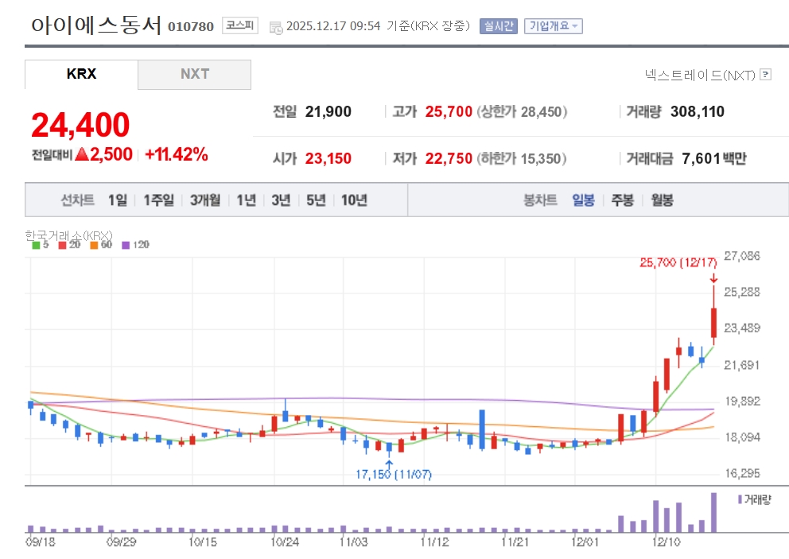Viewport: 789px width, 559px height.
Task: Click the 실시간 real-time button
Action: point(498,26)
